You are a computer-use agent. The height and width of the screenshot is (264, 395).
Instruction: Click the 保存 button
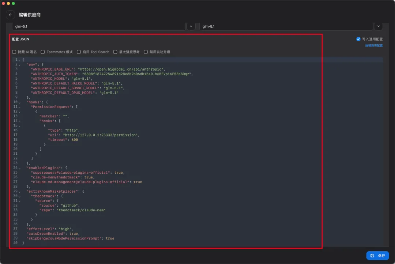coord(377,256)
